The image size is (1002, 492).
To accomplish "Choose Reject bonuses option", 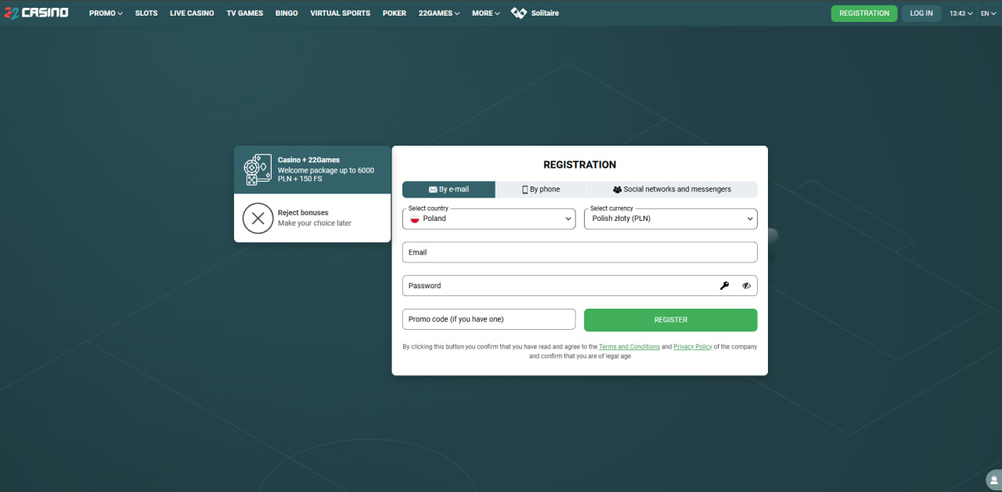I will coord(312,218).
